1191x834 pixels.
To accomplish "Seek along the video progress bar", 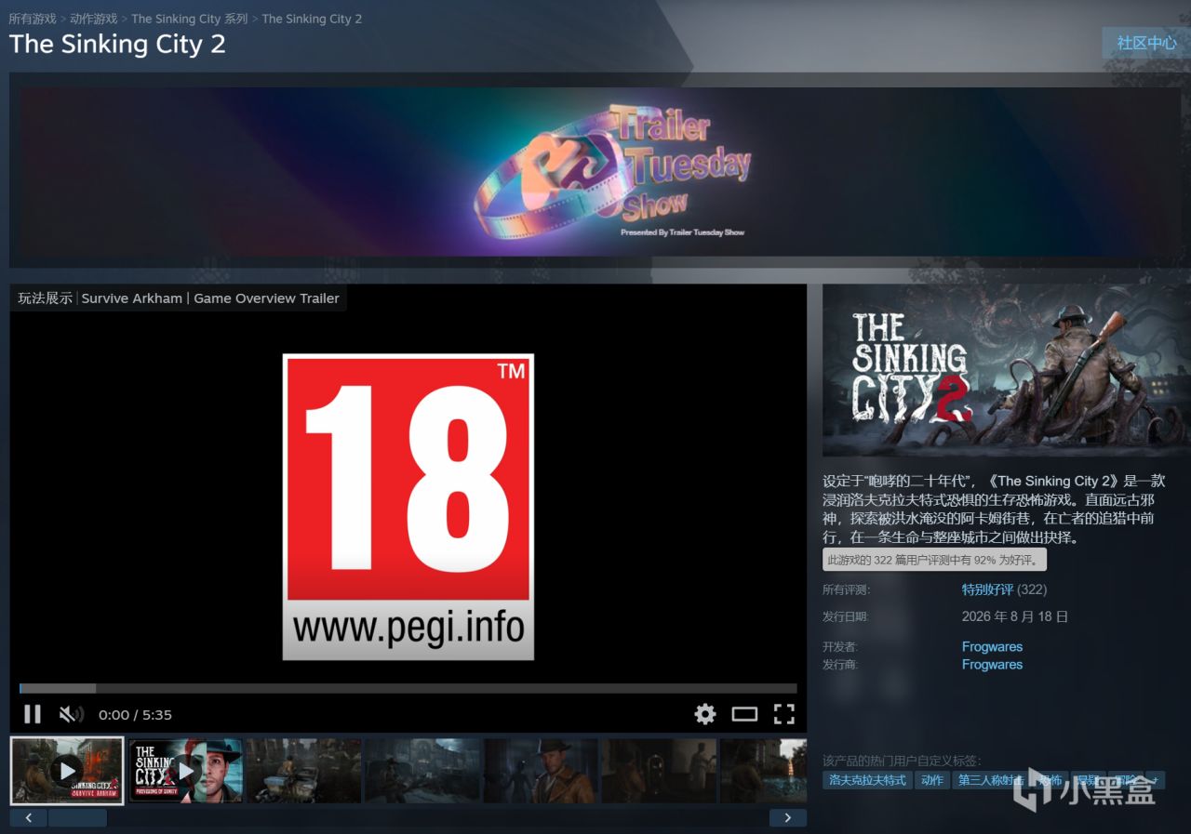I will click(x=408, y=688).
